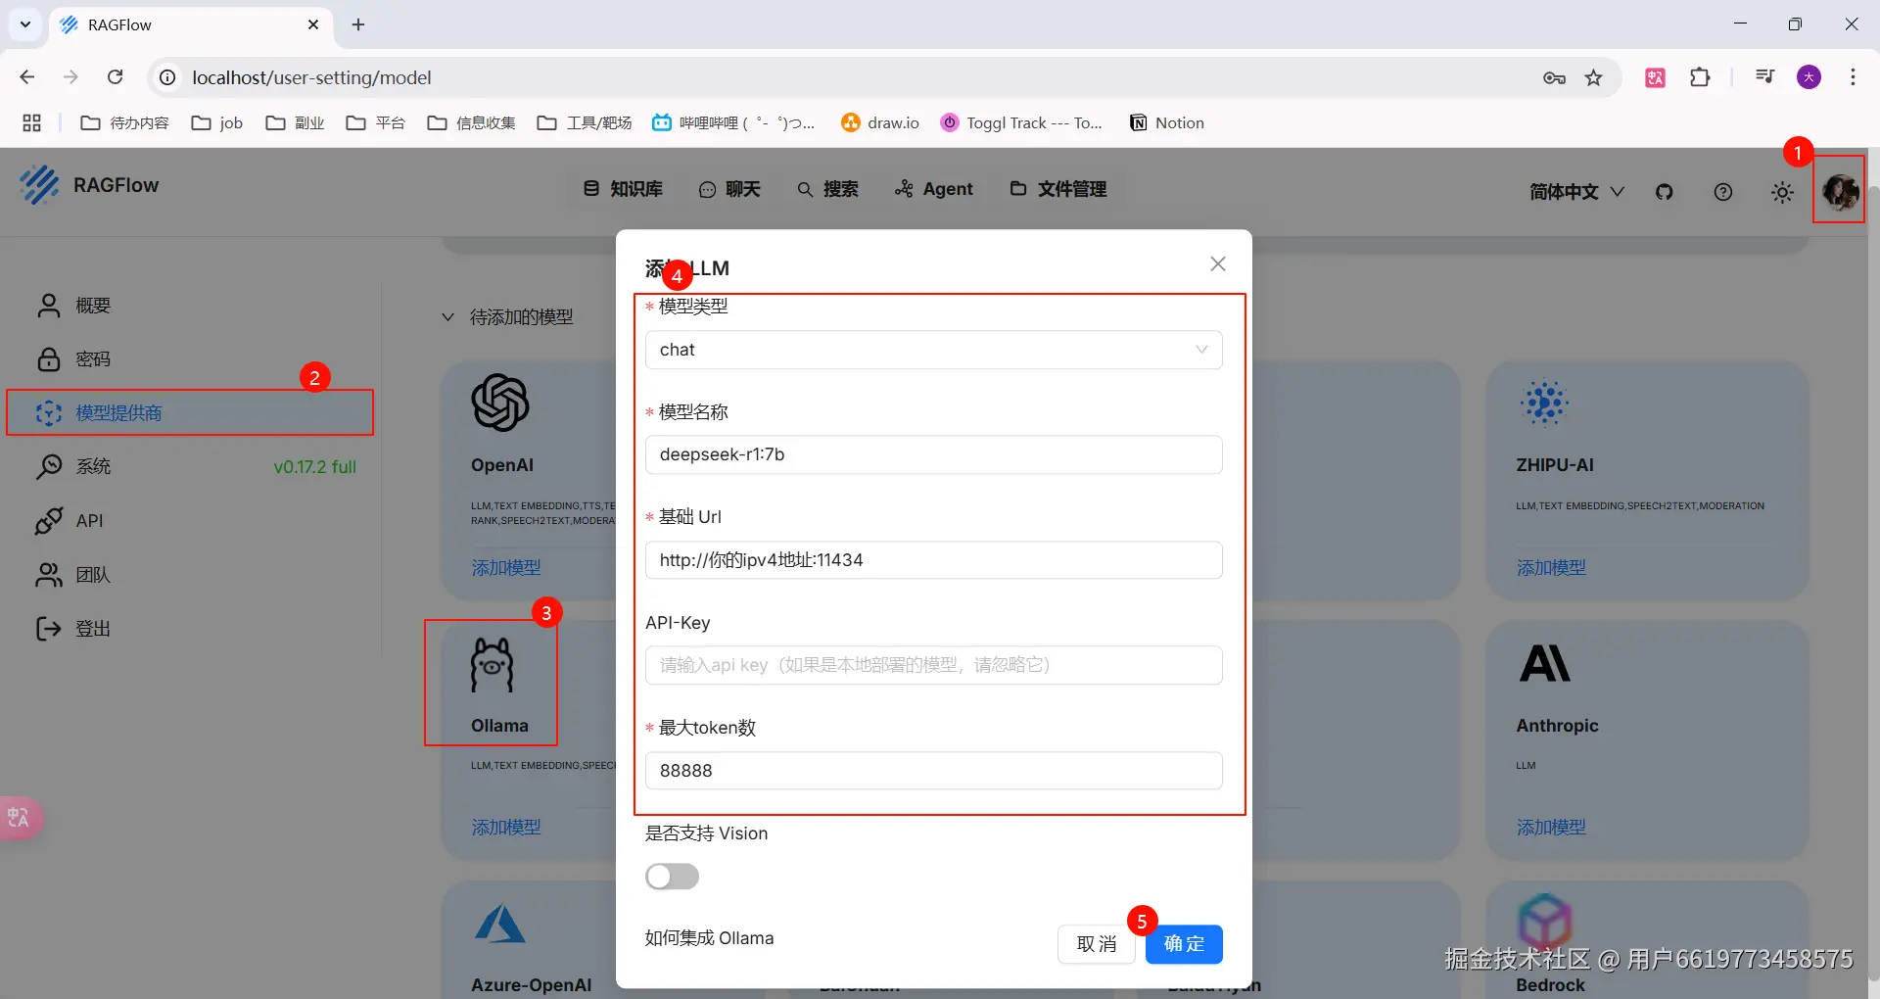
Task: Open the Toggl Track bookmark
Action: click(1021, 122)
